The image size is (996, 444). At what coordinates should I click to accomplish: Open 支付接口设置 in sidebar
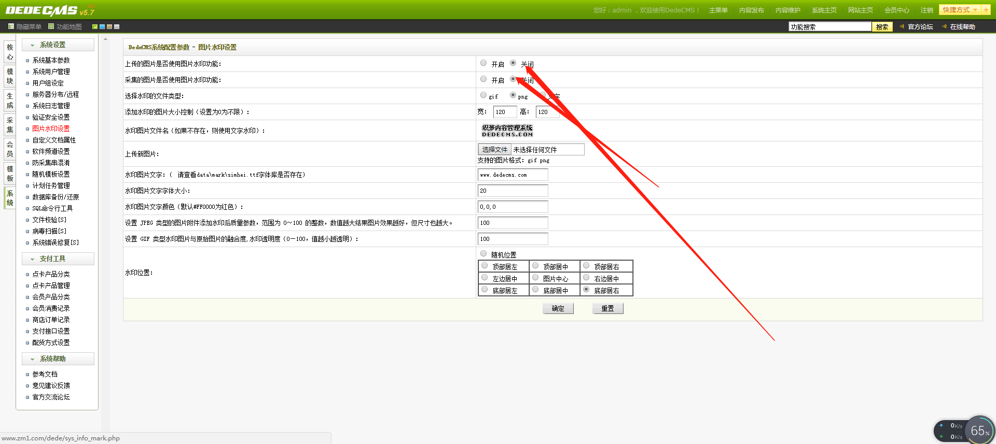[x=51, y=332]
